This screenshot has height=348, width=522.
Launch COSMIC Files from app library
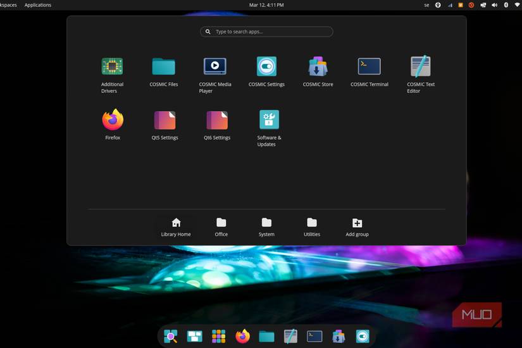pos(163,72)
